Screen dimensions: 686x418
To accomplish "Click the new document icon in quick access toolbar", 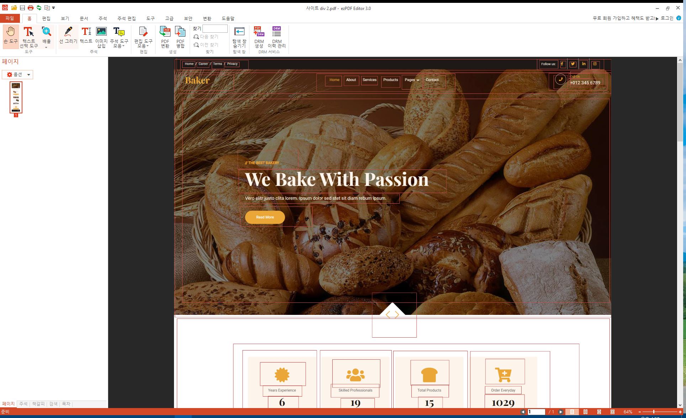I will coord(47,8).
